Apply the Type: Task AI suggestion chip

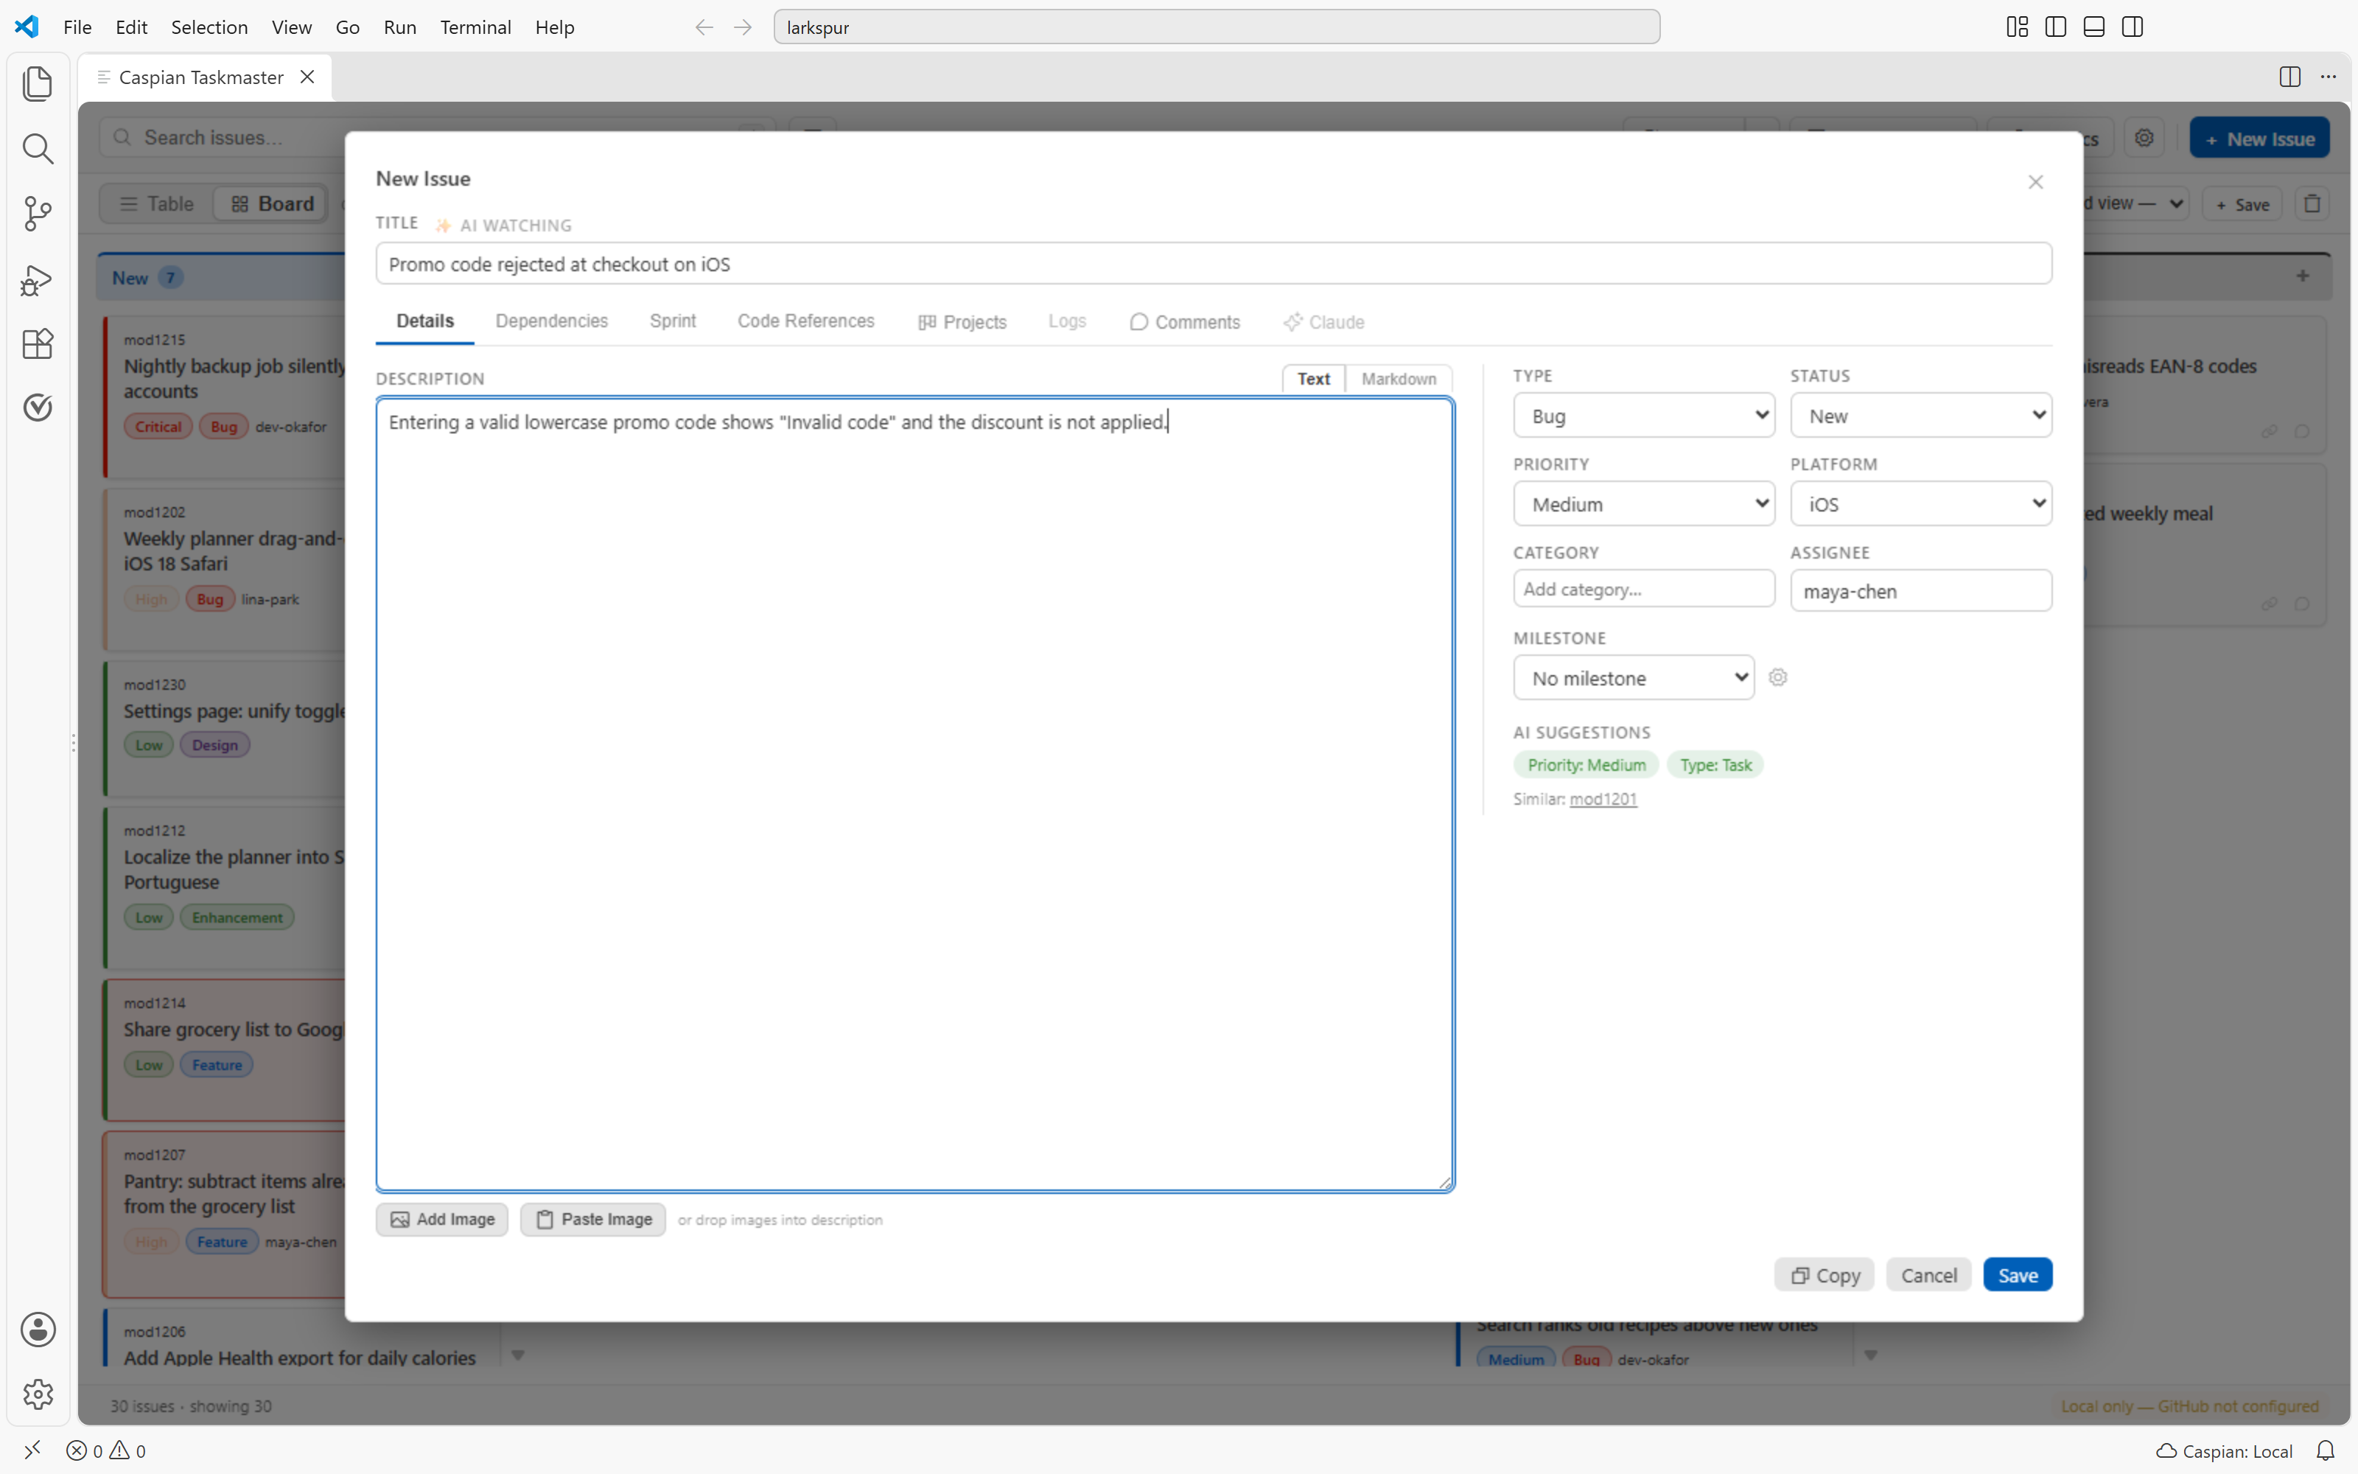(1715, 765)
